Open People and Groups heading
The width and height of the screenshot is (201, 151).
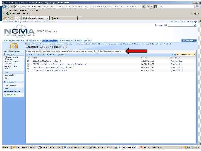(x=12, y=91)
